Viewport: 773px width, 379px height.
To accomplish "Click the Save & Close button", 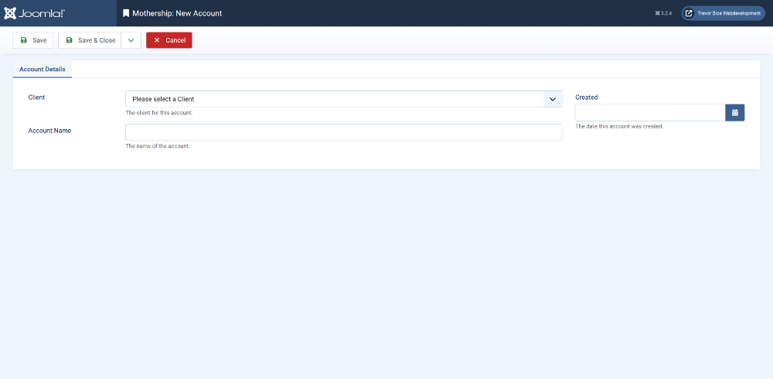I will [90, 40].
